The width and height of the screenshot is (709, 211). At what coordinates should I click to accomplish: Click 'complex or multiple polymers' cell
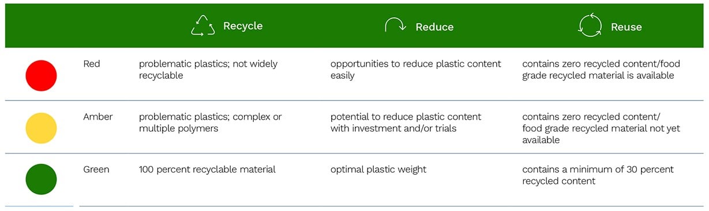(211, 122)
